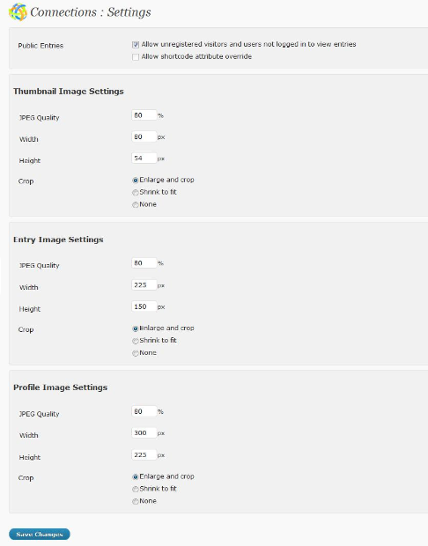Click Profile Image Width field showing 300

click(144, 433)
